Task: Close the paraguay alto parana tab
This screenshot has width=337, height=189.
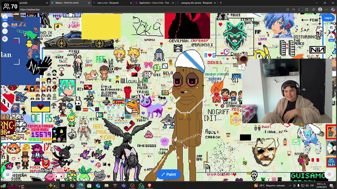Action: [215, 3]
